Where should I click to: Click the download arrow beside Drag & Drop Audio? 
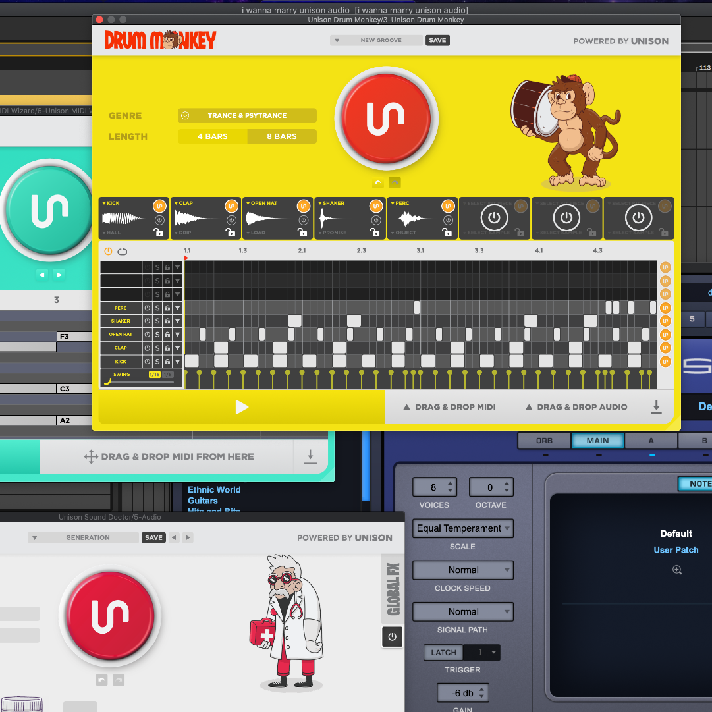[656, 407]
